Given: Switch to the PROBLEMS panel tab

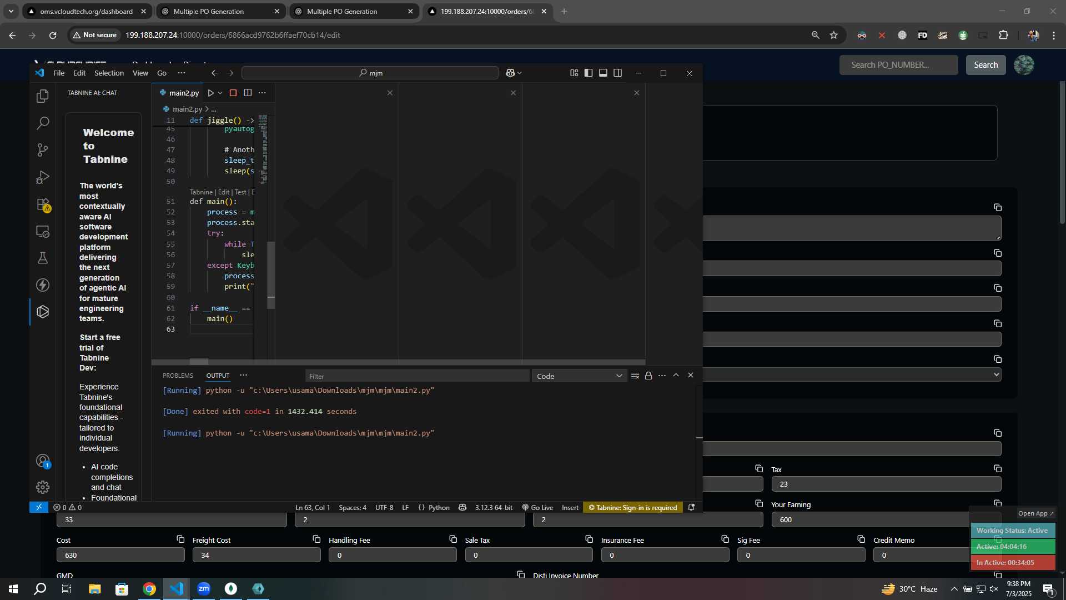Looking at the screenshot, I should pyautogui.click(x=178, y=376).
